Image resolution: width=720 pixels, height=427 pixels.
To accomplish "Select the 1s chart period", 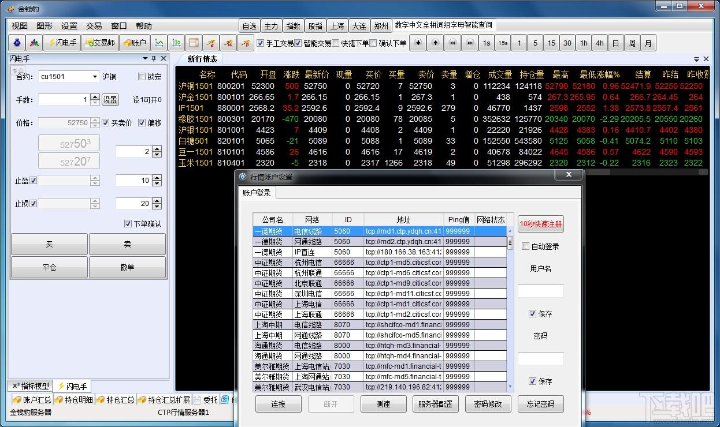I will click(487, 43).
